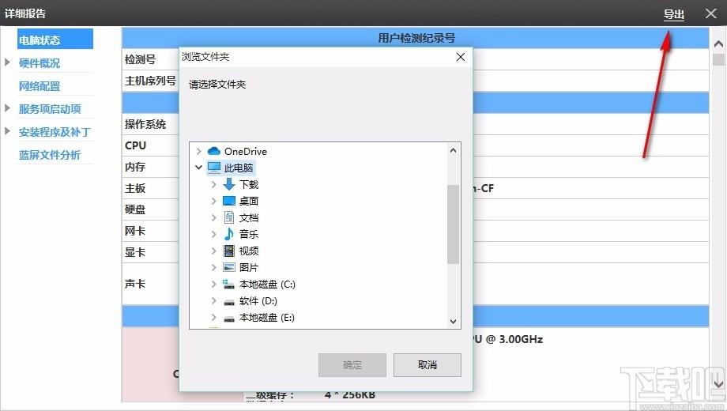This screenshot has width=727, height=411.
Task: Expand the 视频 folder node
Action: [x=213, y=251]
